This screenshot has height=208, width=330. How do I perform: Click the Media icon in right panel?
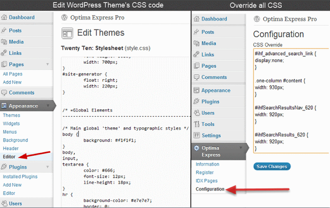(196, 43)
